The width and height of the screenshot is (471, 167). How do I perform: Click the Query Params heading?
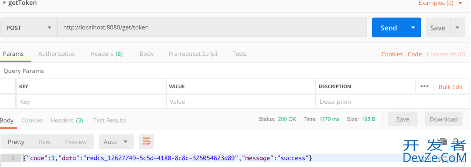click(x=24, y=71)
